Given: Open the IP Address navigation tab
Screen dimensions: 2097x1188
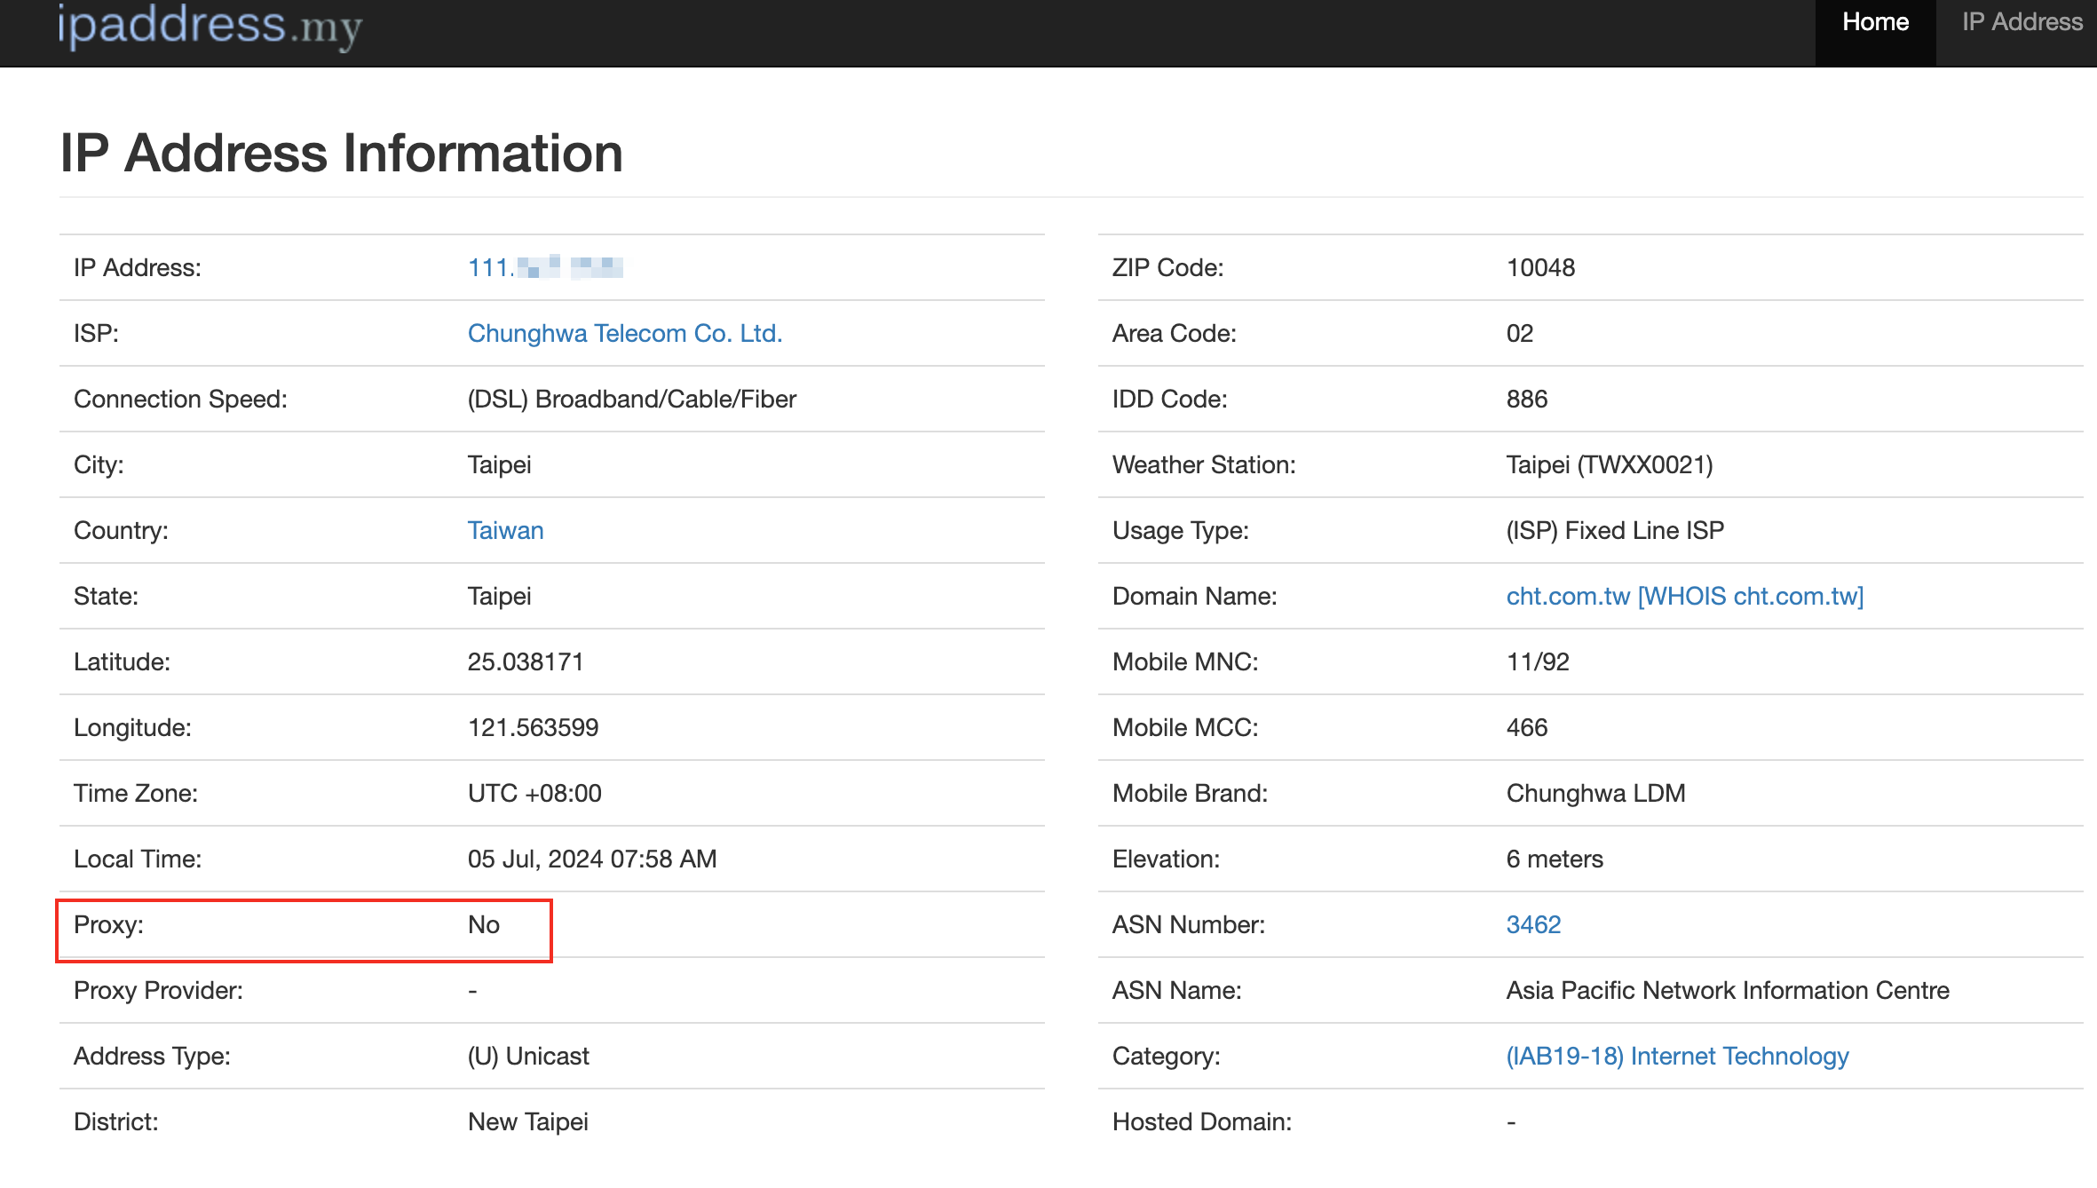Looking at the screenshot, I should pyautogui.click(x=2022, y=23).
